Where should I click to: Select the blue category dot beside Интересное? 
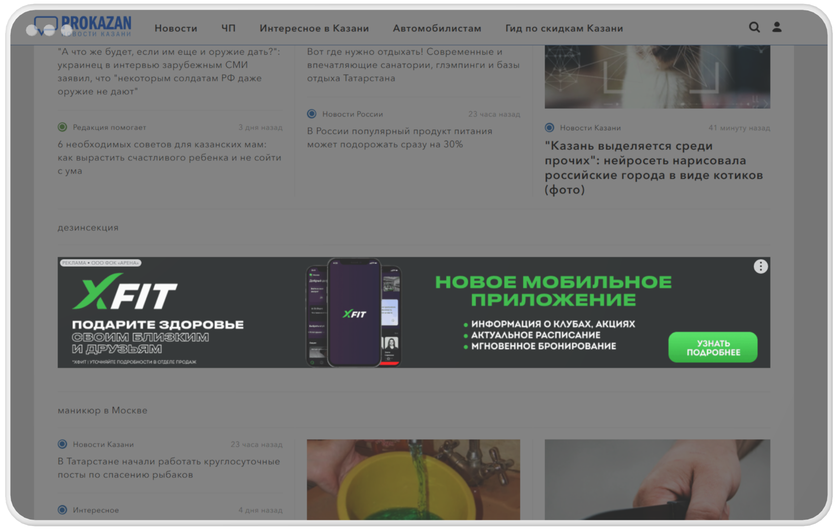tap(62, 510)
